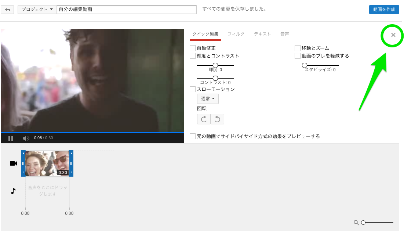This screenshot has height=231, width=404.
Task: Click the 音声をここにドラッグします audio drop area
Action: pos(47,191)
